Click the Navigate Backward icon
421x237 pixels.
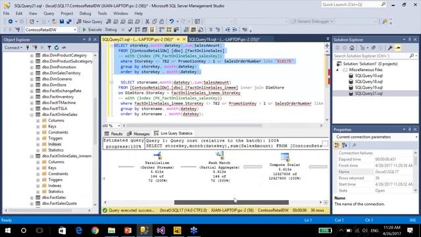tap(11, 22)
